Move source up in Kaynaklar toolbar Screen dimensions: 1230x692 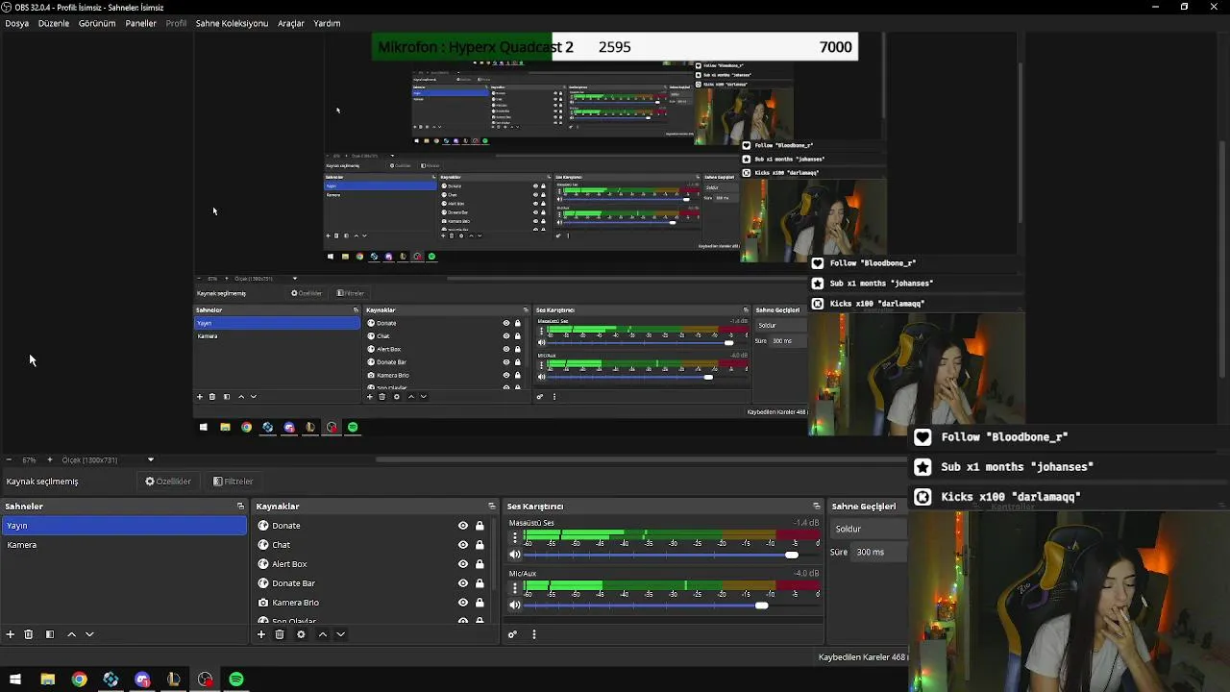323,634
